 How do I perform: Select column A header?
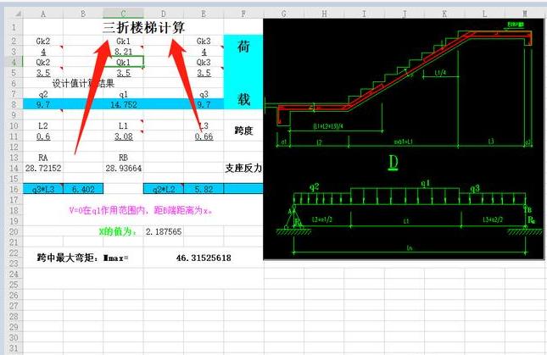tap(43, 14)
